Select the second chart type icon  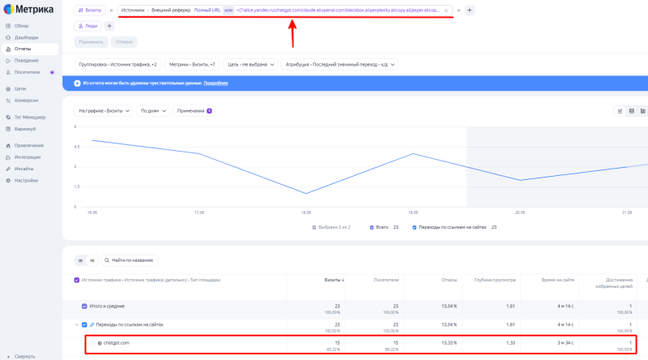click(632, 111)
